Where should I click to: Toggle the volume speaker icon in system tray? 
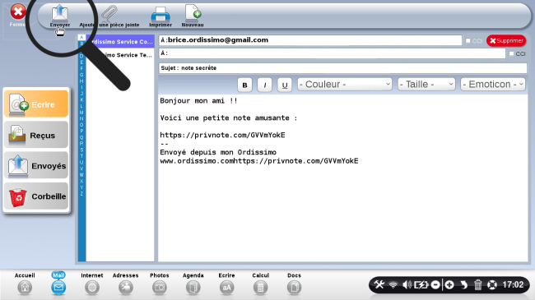pyautogui.click(x=407, y=284)
